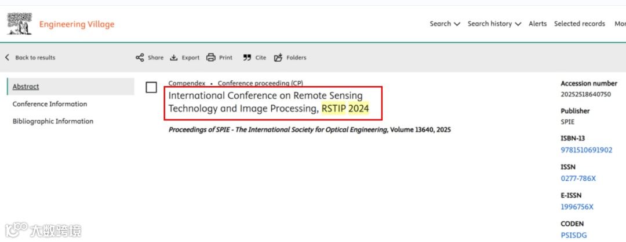Click the Print printer icon
This screenshot has width=626, height=242.
(211, 58)
